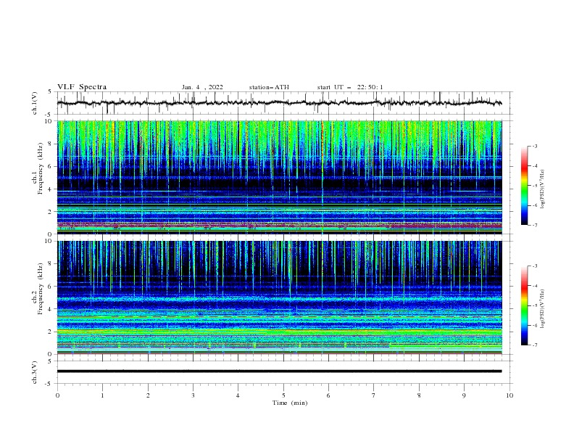This screenshot has height=444, width=574.
Task: Click the "-3" label on upper colorbar
Action: coord(534,146)
